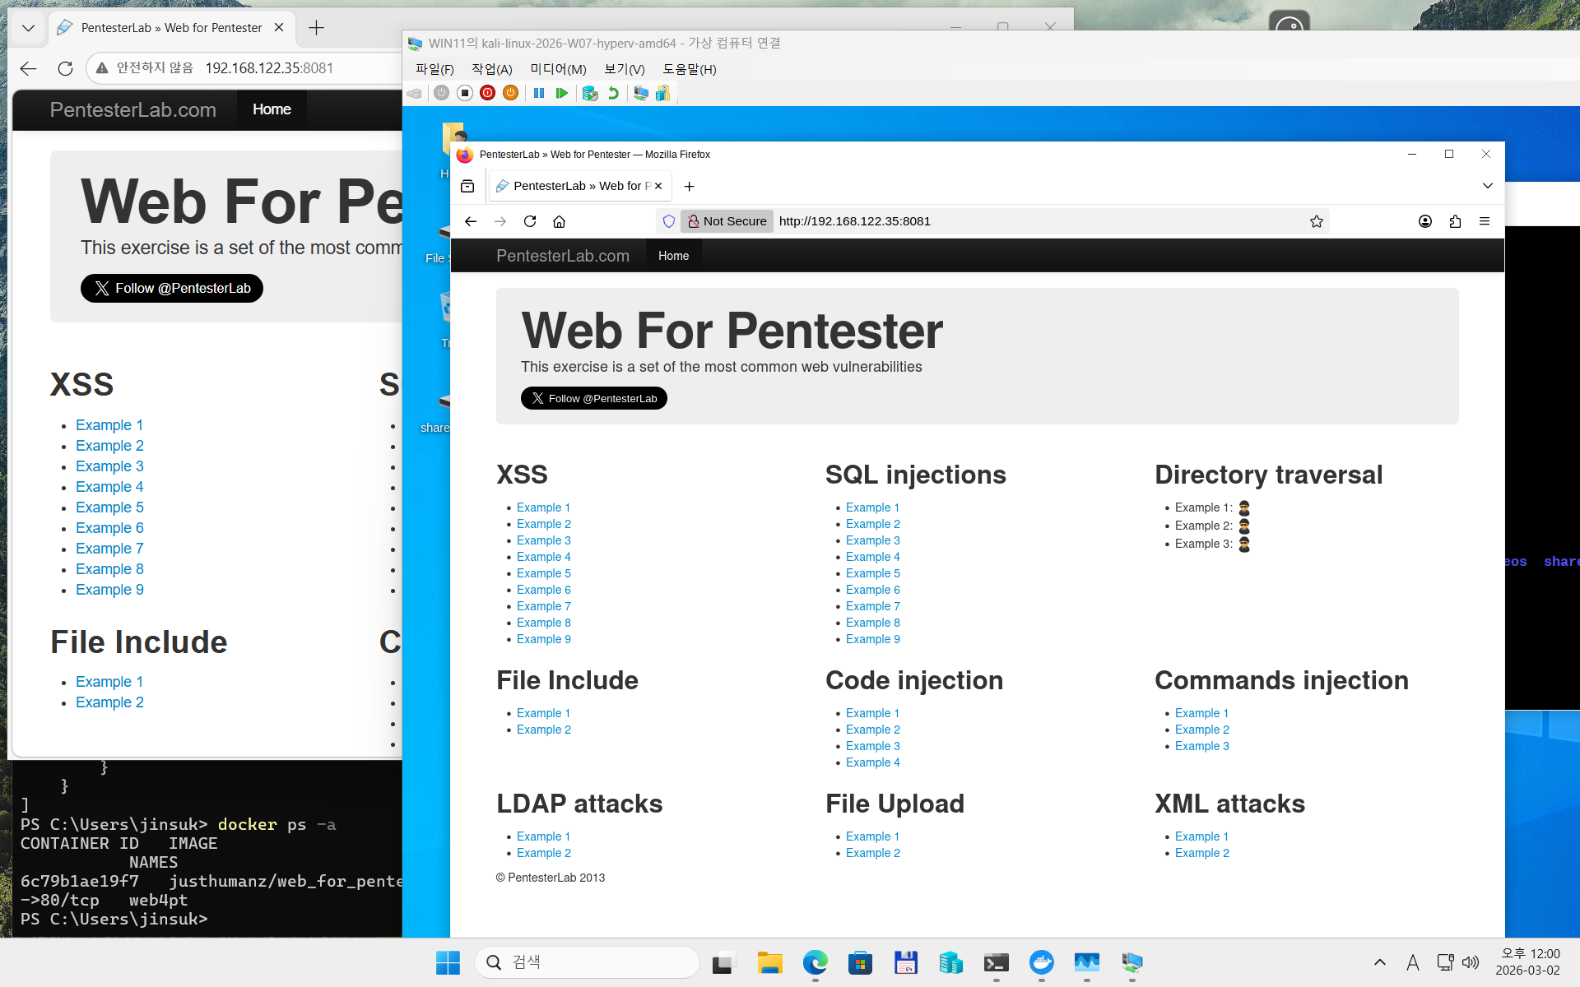Click XSS Example 4 in Edge window
This screenshot has width=1580, height=987.
pos(109,487)
